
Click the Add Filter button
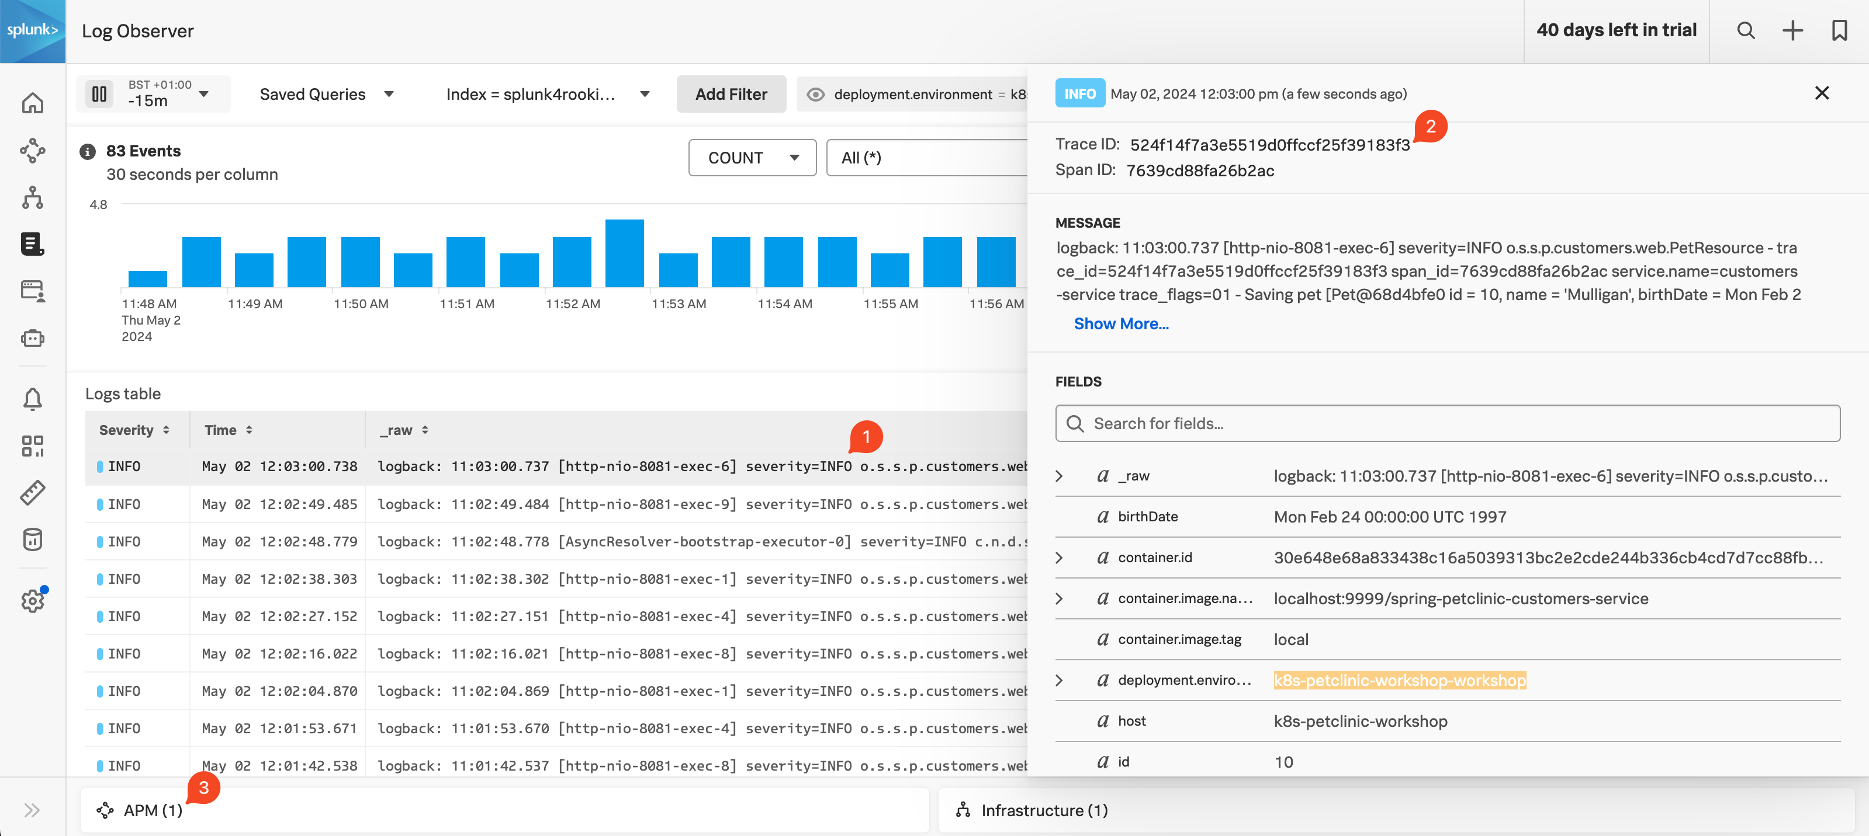pos(731,94)
